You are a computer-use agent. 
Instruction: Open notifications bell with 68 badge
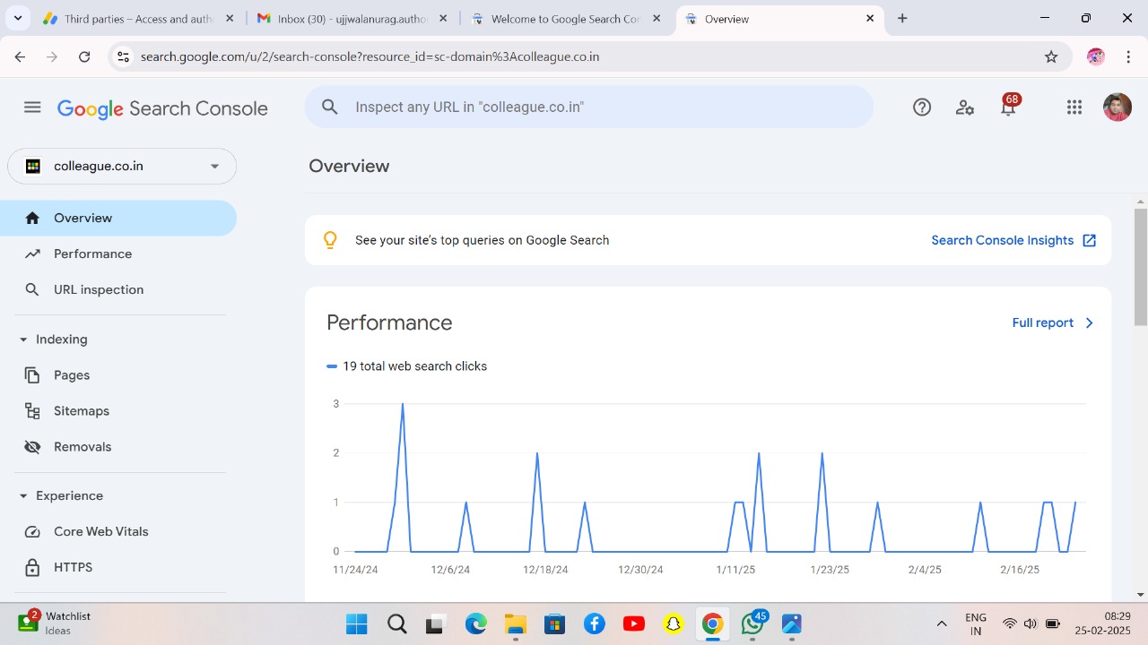click(x=1009, y=106)
